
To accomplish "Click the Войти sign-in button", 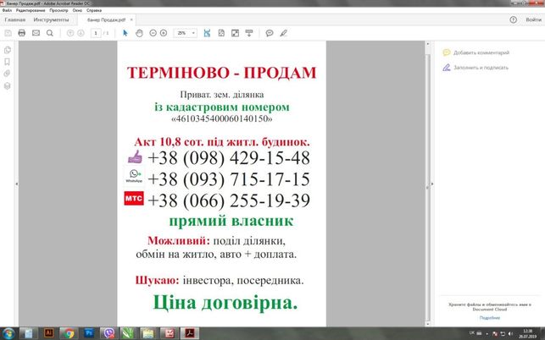I will 533,19.
